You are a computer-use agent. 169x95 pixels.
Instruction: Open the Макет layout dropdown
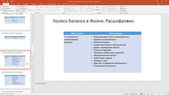(x=23, y=7)
